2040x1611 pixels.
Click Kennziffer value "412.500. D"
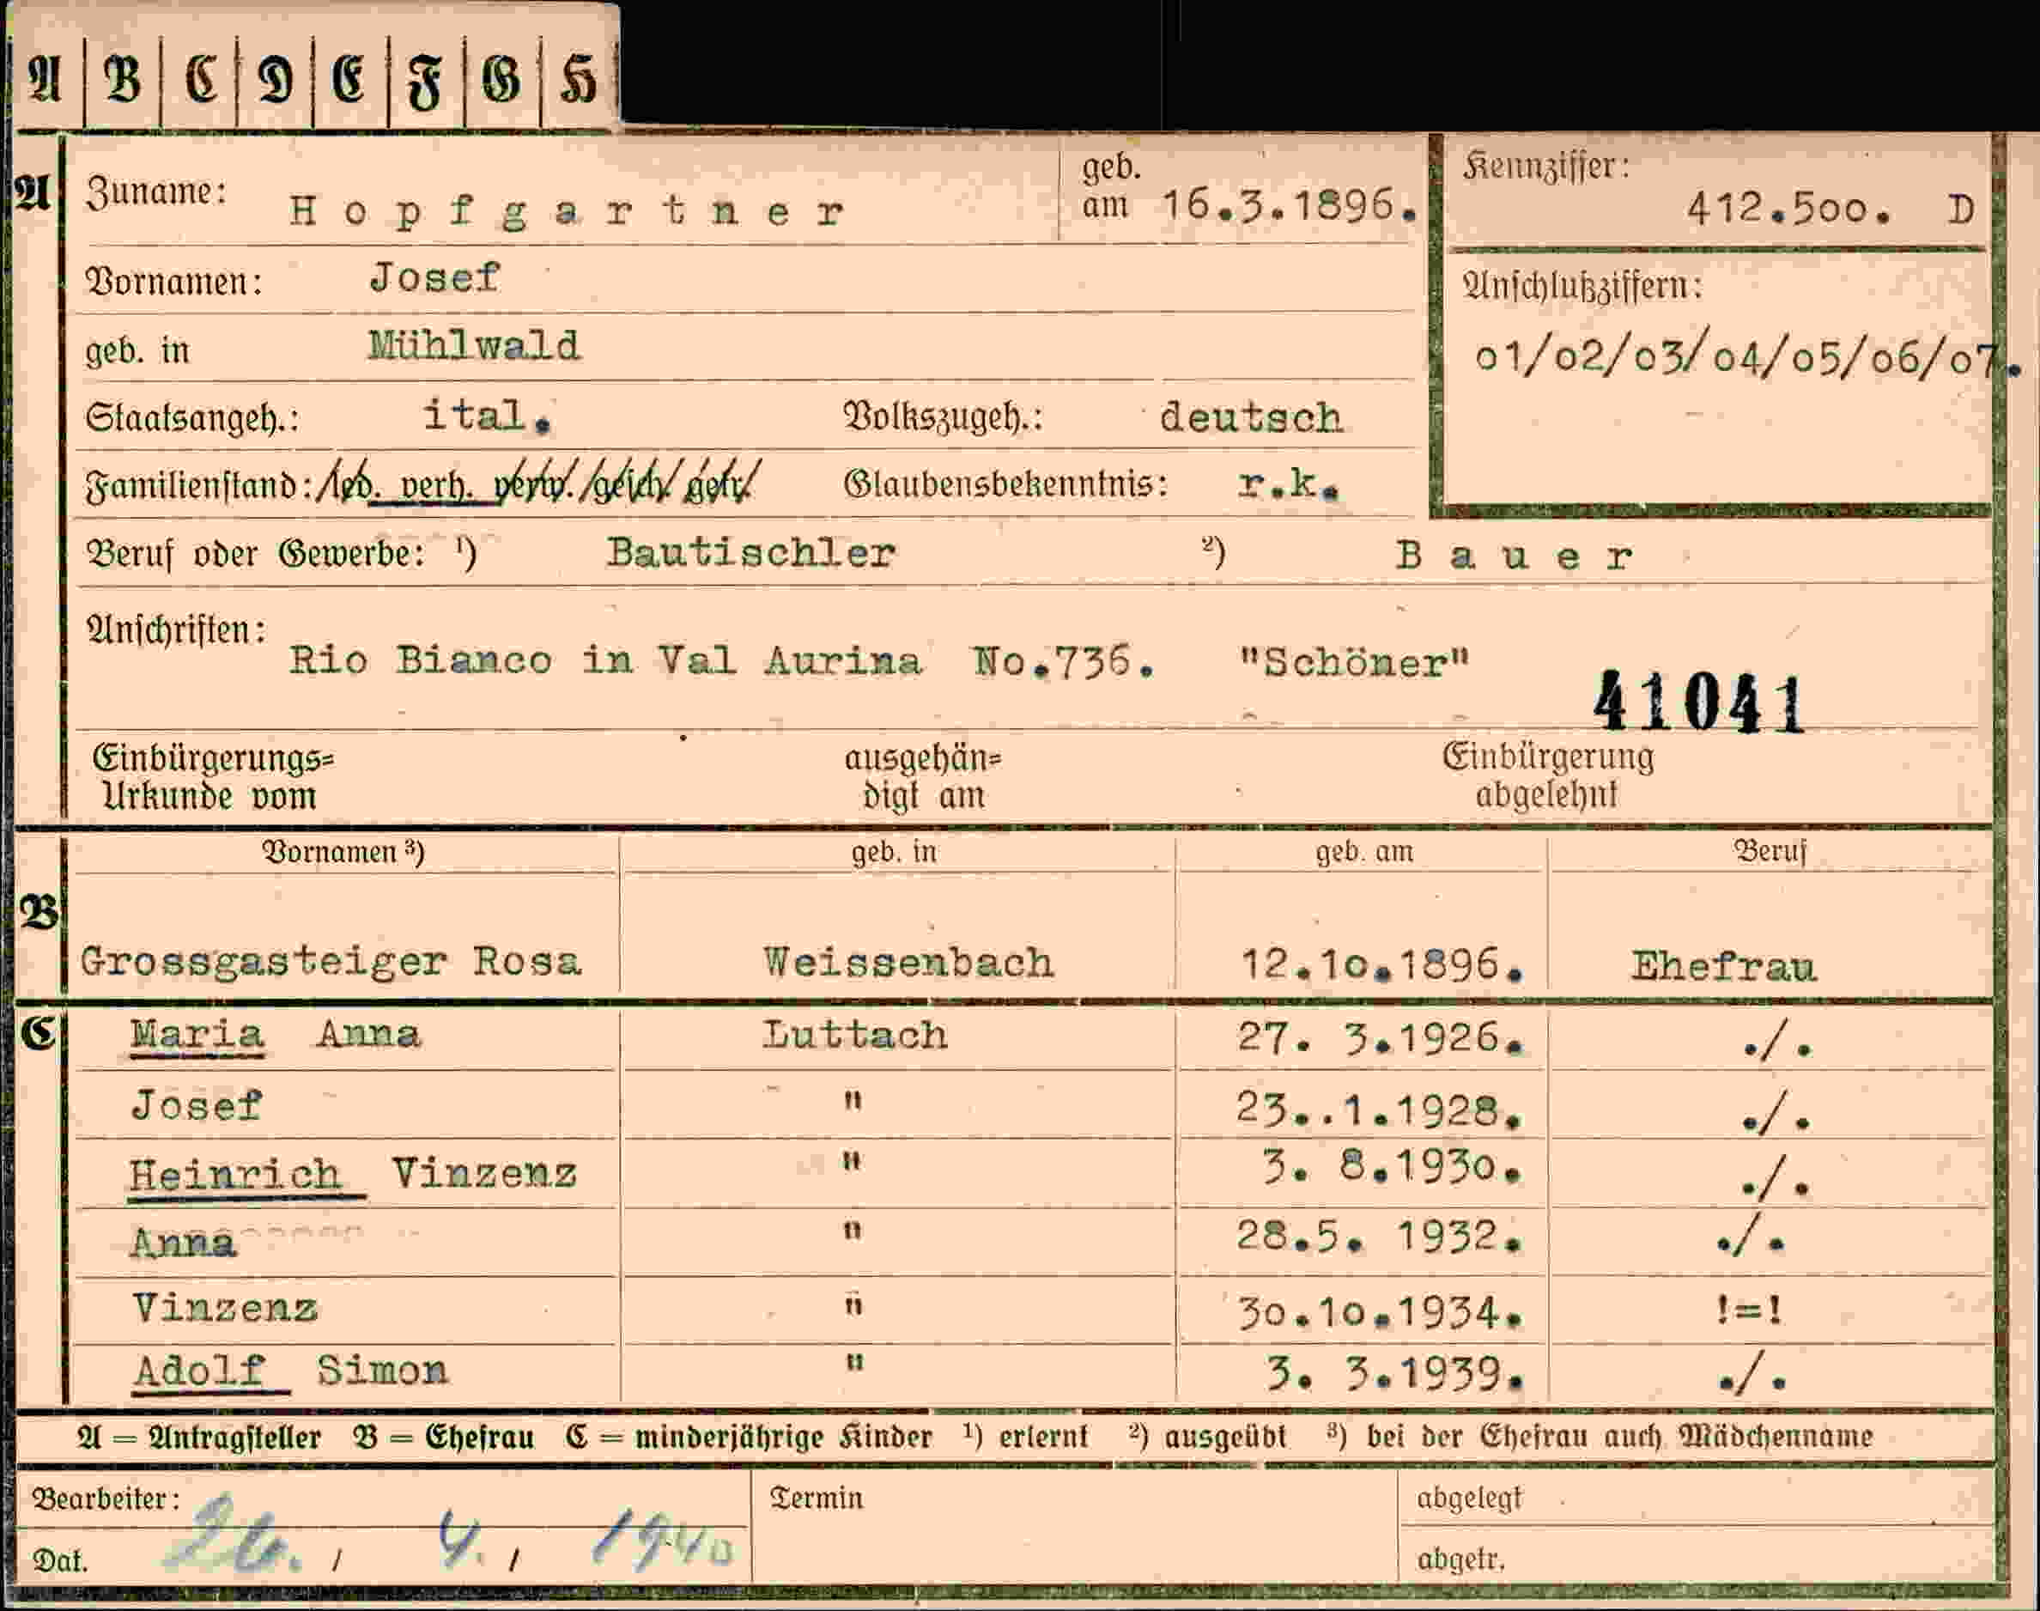[x=1830, y=210]
